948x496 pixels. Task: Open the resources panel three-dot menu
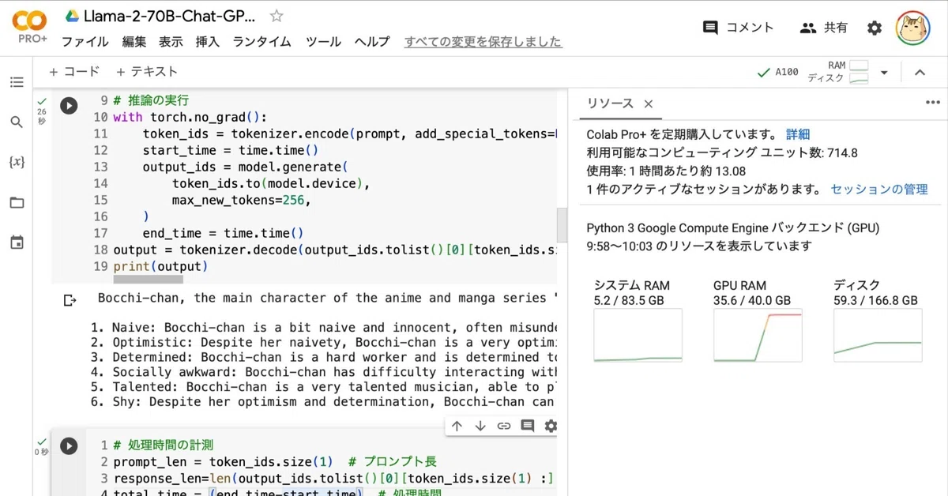(x=932, y=102)
